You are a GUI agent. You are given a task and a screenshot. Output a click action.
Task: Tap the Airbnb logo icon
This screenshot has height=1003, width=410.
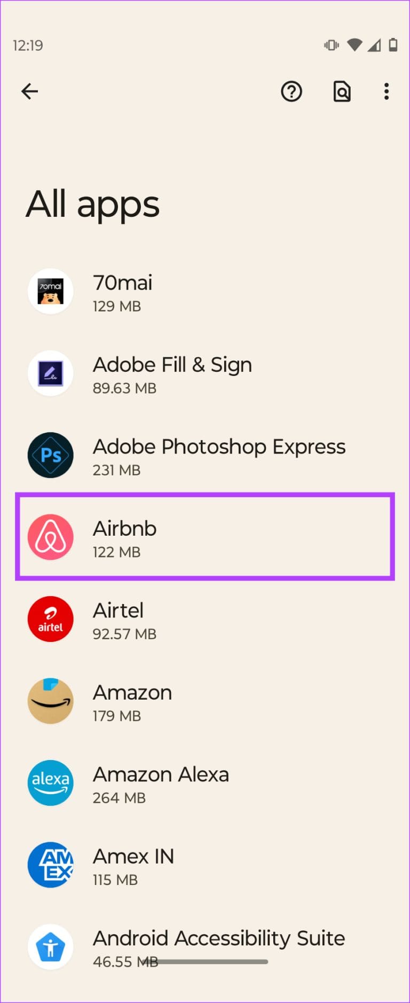[x=51, y=537]
